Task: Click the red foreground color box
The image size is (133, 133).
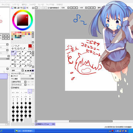Action: point(30,46)
